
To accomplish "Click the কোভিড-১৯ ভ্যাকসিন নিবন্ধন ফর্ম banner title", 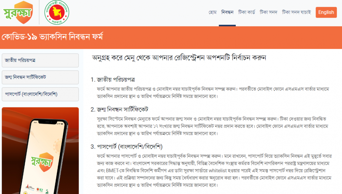I will pyautogui.click(x=52, y=37).
